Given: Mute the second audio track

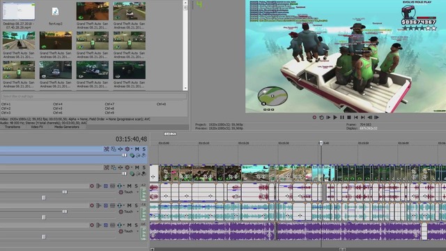Looking at the screenshot, I should (130, 205).
